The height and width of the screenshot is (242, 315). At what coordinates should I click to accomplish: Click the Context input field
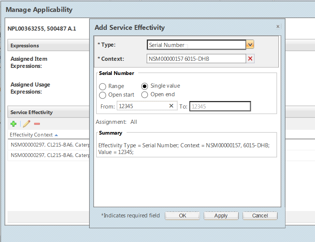tap(196, 59)
